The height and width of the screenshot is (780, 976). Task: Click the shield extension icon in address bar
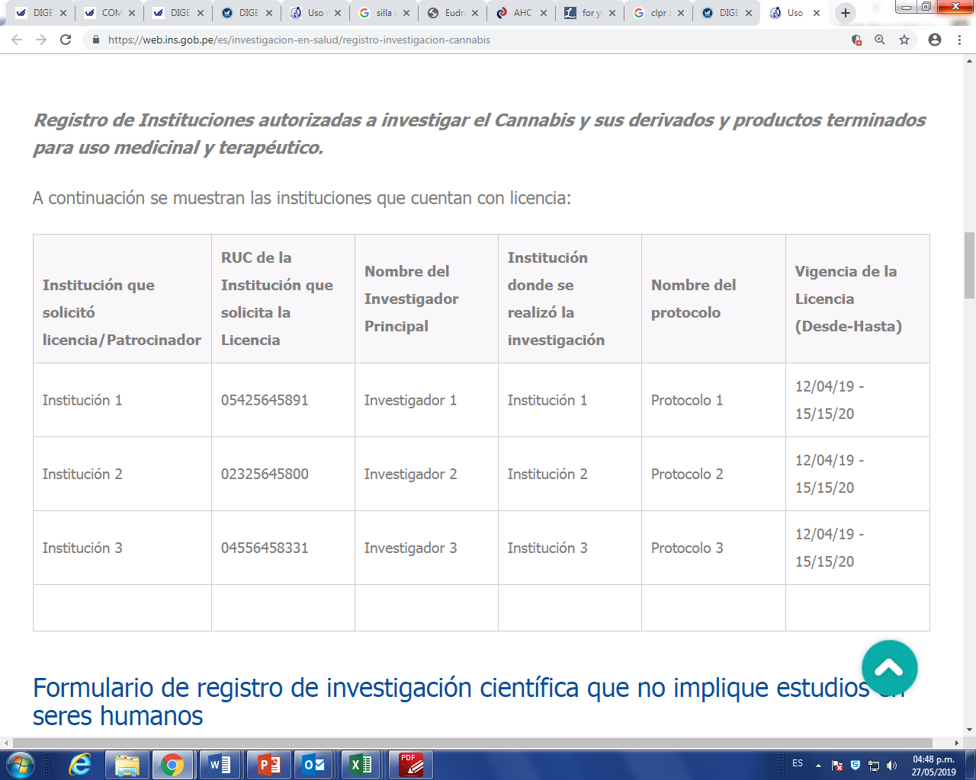856,40
